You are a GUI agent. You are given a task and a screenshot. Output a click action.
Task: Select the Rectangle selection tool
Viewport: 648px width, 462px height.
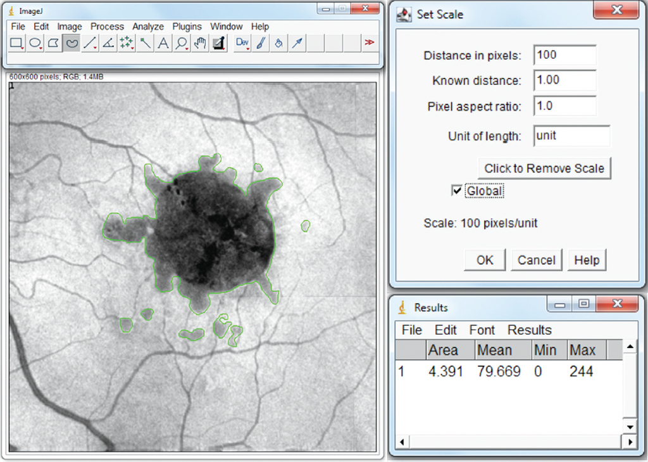(x=17, y=43)
